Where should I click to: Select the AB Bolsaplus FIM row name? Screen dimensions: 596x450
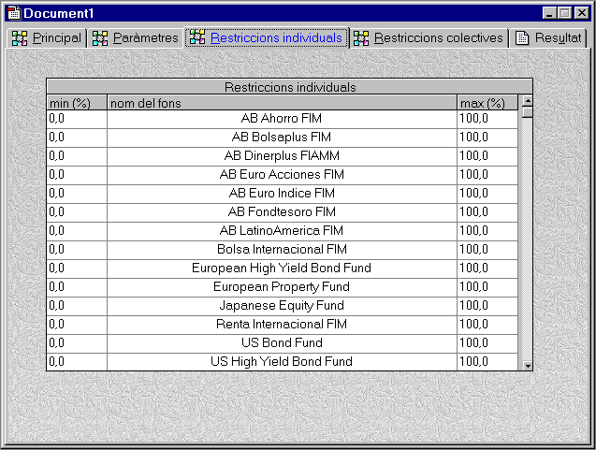pyautogui.click(x=282, y=138)
